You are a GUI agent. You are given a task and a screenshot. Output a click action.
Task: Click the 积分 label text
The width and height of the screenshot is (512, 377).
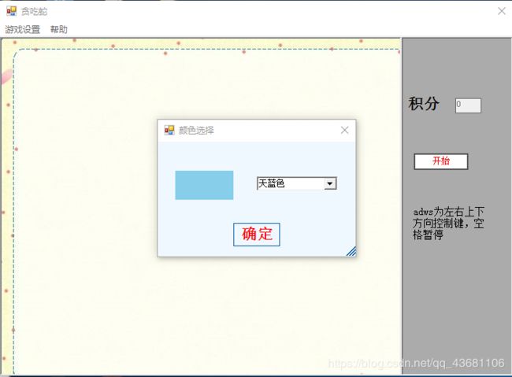click(424, 103)
